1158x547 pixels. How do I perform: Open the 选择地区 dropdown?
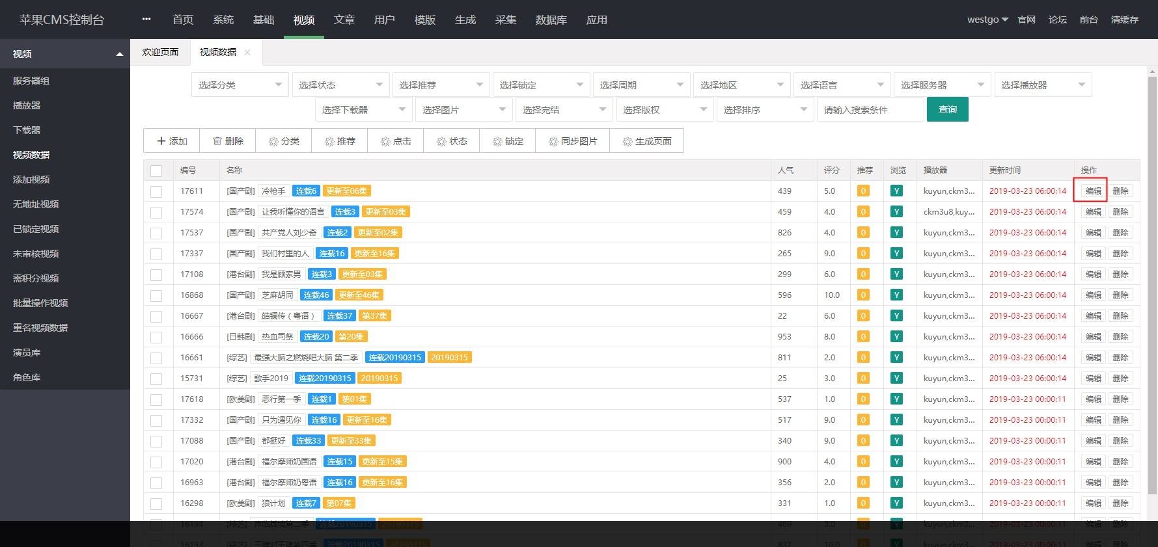[x=742, y=85]
